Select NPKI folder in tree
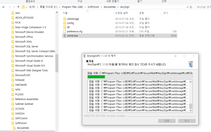The height and width of the screenshot is (132, 211). coord(18,90)
